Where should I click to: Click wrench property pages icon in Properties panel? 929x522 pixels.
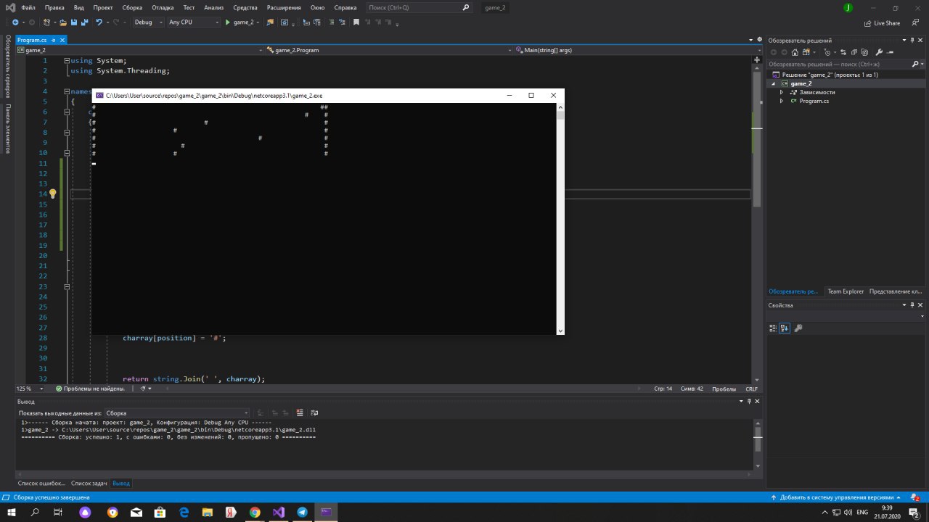click(798, 328)
